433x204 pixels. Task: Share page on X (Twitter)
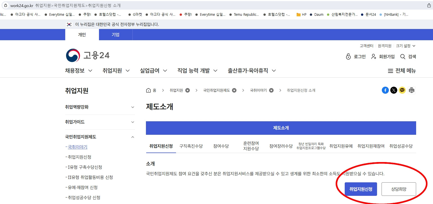coord(394,90)
